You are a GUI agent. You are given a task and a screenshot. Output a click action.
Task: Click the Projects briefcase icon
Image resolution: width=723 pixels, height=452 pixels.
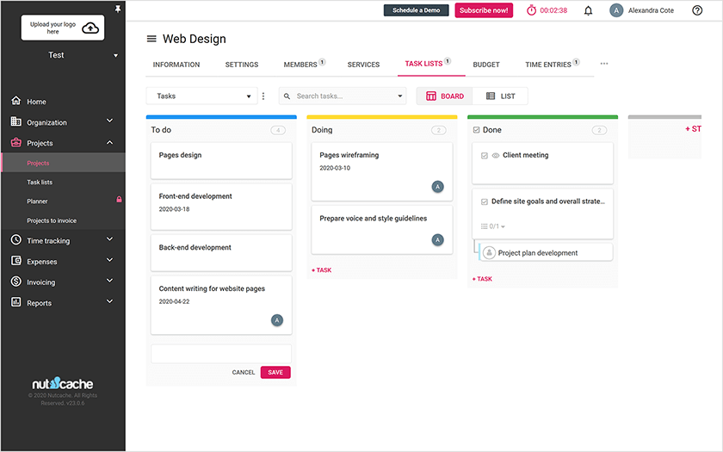(16, 143)
